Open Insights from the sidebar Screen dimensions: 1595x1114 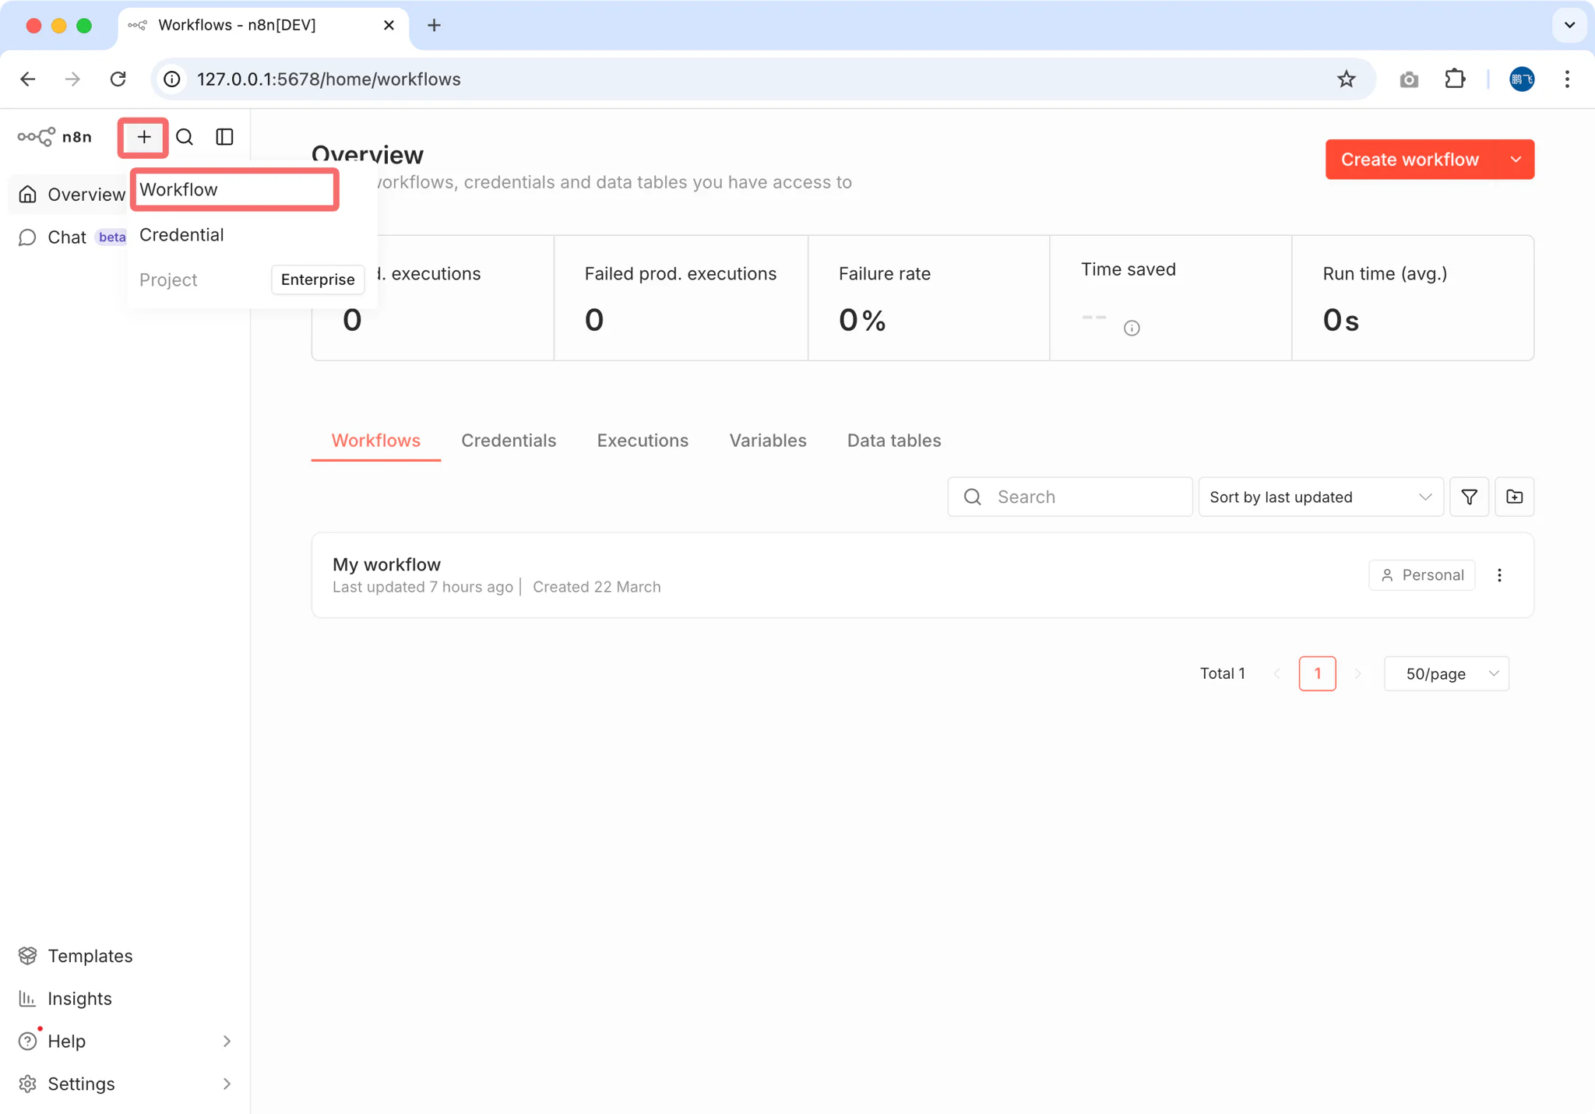80,998
